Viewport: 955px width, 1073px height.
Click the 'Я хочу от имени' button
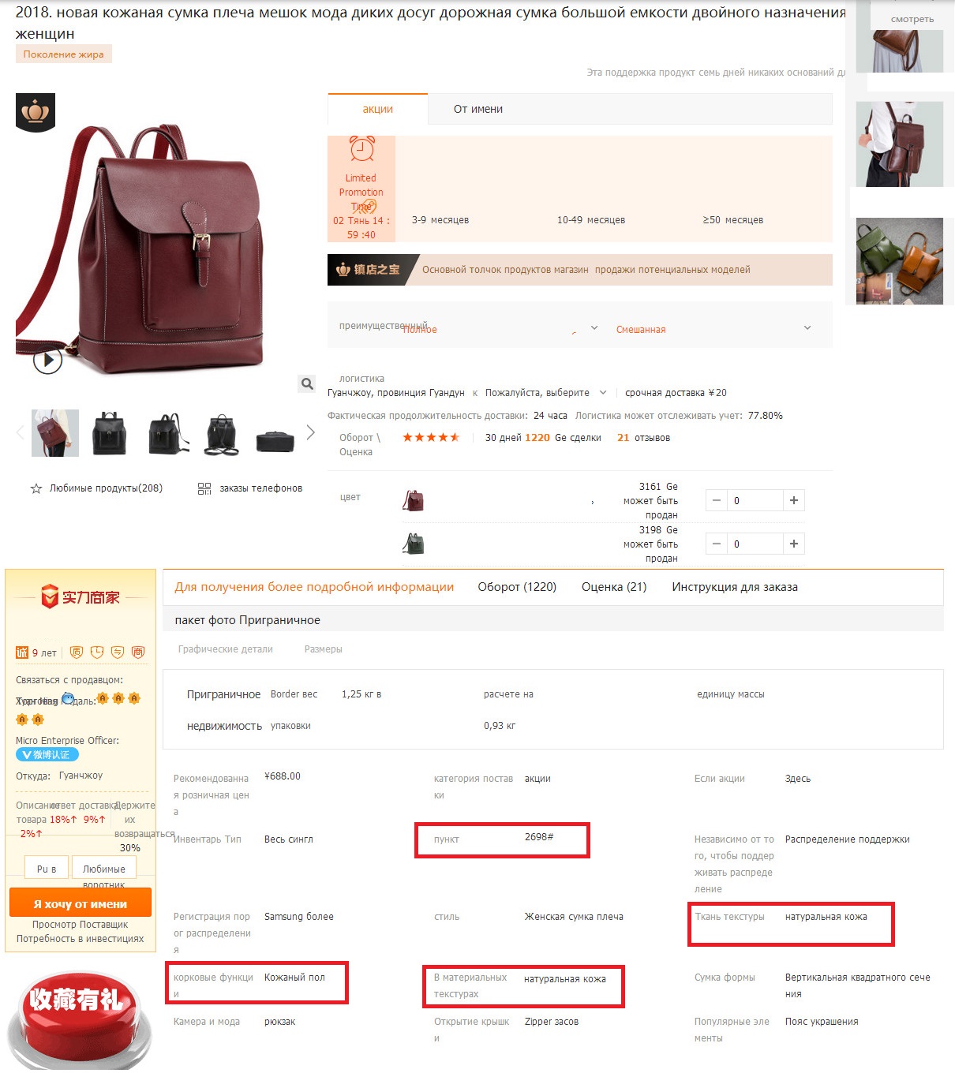81,904
